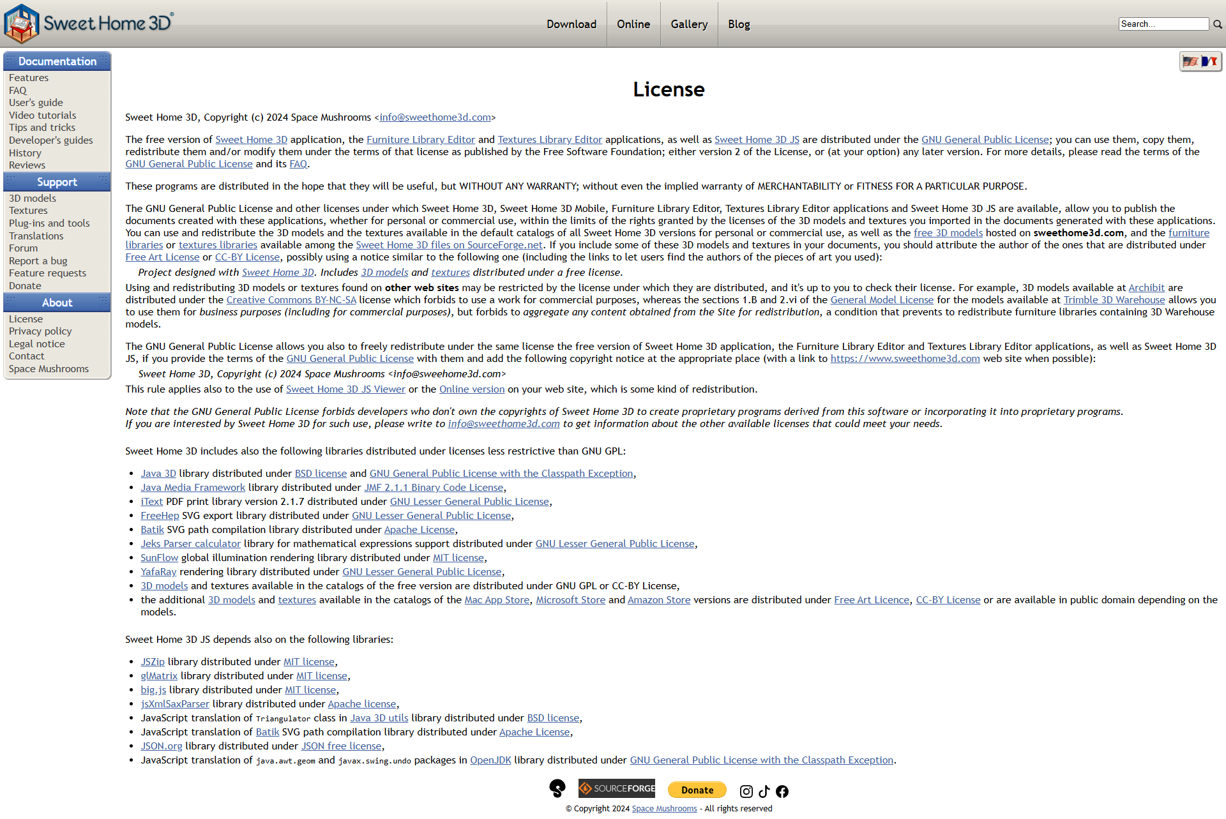Click the yellow Donate button
The image size is (1226, 819).
coord(697,790)
